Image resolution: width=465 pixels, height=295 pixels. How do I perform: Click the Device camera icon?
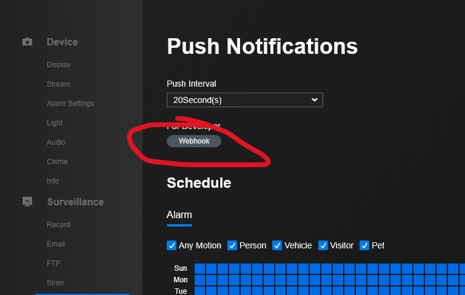pyautogui.click(x=27, y=42)
